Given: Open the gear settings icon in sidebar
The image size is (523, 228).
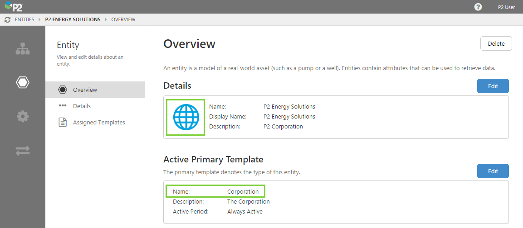Looking at the screenshot, I should point(22,116).
